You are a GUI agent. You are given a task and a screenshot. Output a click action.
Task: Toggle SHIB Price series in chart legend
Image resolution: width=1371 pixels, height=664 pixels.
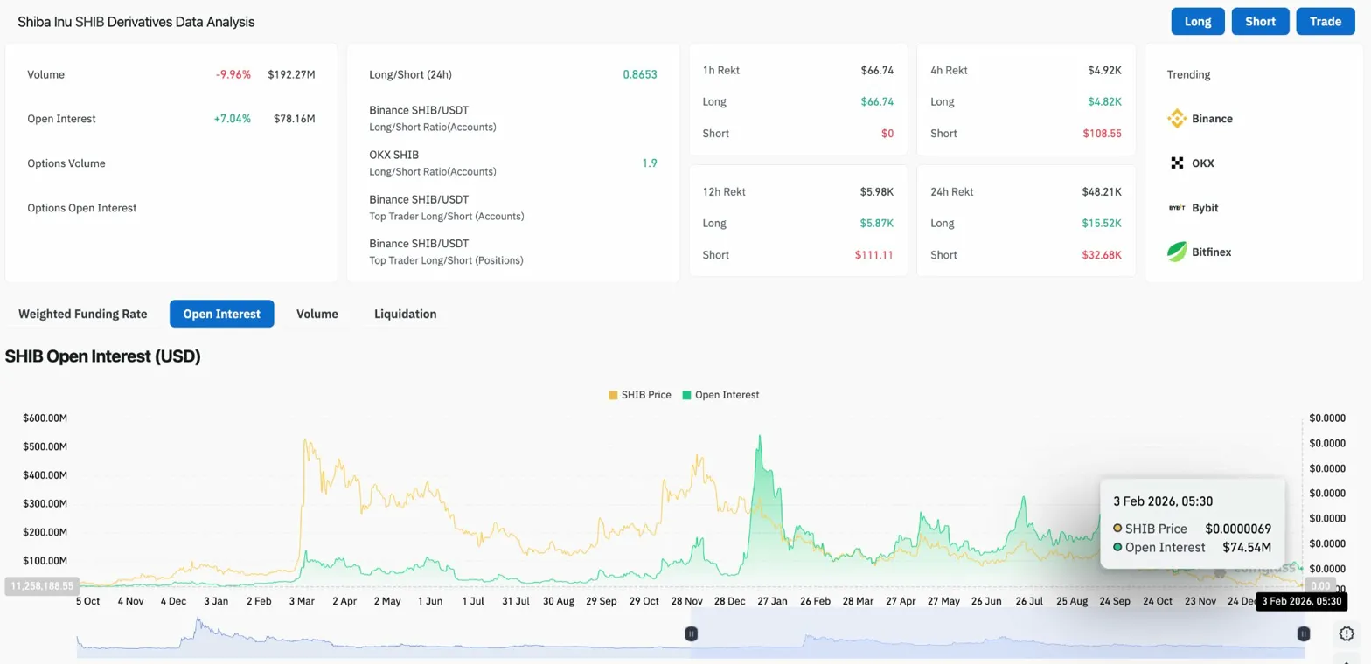639,395
